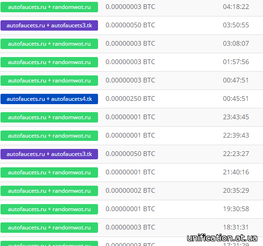Select the randomwot.ru label at 23:43:45

click(x=49, y=117)
